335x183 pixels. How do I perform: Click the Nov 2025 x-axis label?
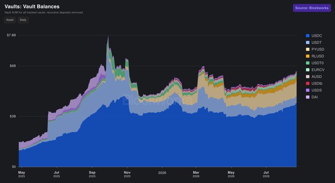click(x=127, y=174)
